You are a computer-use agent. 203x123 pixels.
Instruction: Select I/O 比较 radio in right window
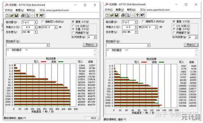point(174,26)
